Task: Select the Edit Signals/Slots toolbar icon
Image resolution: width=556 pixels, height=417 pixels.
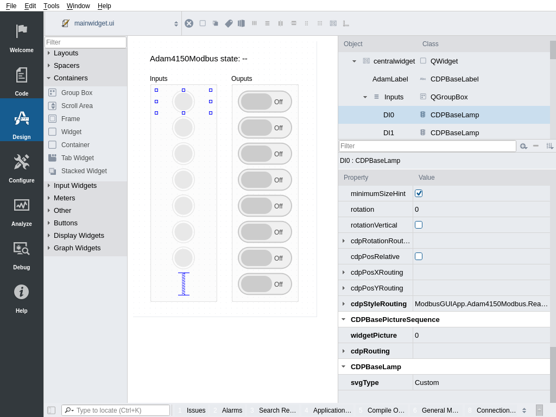Action: pos(215,23)
